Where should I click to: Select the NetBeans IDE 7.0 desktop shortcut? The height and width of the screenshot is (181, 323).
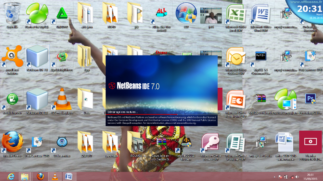pyautogui.click(x=37, y=58)
